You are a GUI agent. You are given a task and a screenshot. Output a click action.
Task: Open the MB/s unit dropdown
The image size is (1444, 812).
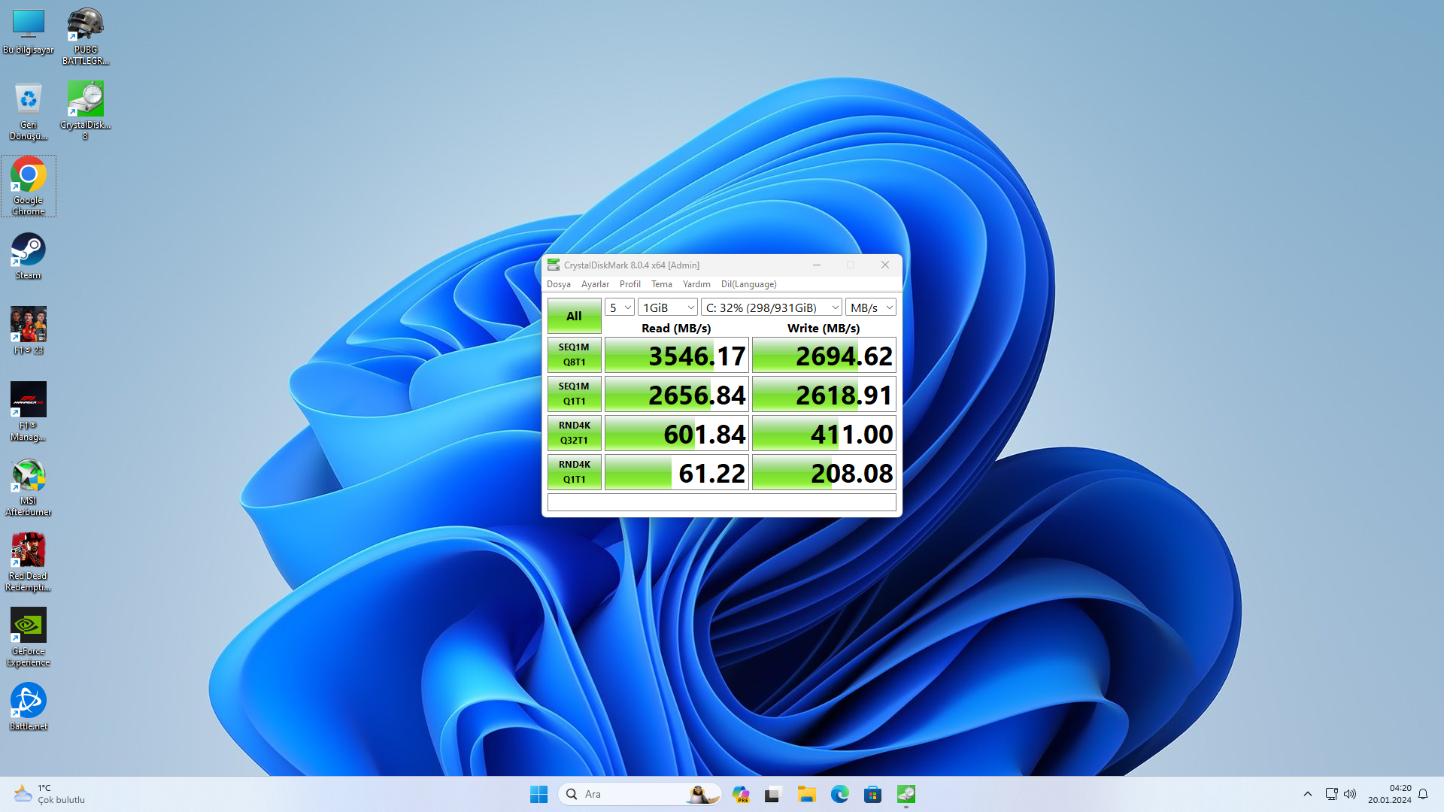point(871,308)
